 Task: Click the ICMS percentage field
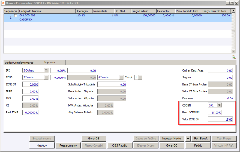point(58,77)
